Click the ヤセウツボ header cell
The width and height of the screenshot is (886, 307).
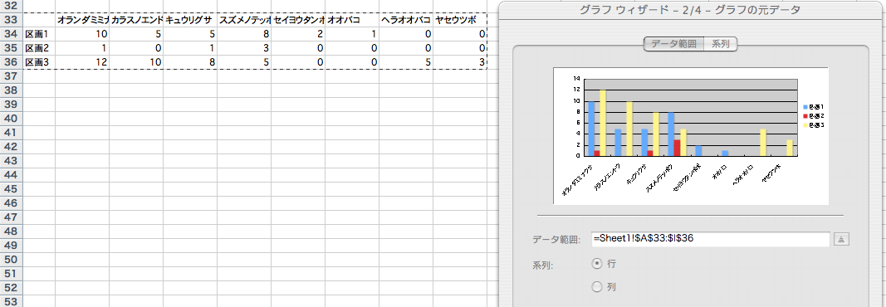(460, 20)
